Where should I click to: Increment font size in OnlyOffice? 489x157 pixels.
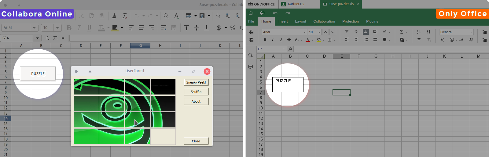(325, 32)
